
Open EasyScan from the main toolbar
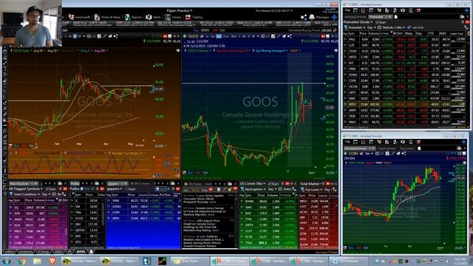(x=79, y=17)
